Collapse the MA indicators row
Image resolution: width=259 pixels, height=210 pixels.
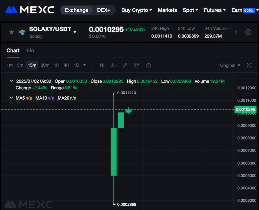(x=11, y=98)
